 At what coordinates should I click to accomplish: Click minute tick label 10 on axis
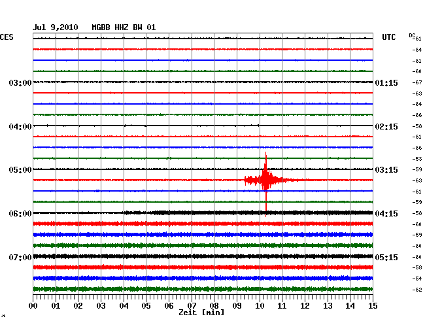point(260,306)
